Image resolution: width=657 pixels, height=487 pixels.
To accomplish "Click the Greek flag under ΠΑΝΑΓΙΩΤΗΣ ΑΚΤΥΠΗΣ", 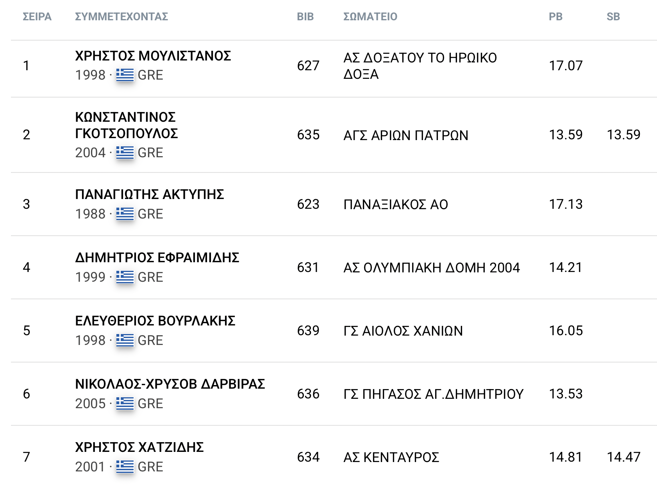I will coord(125,214).
